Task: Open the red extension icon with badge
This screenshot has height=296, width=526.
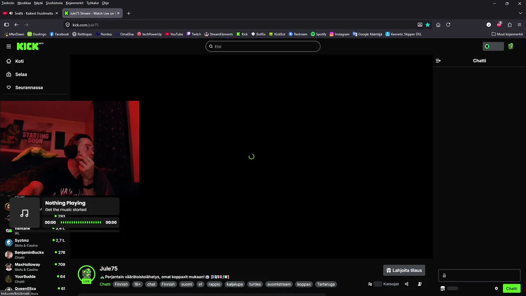Action: (499, 24)
